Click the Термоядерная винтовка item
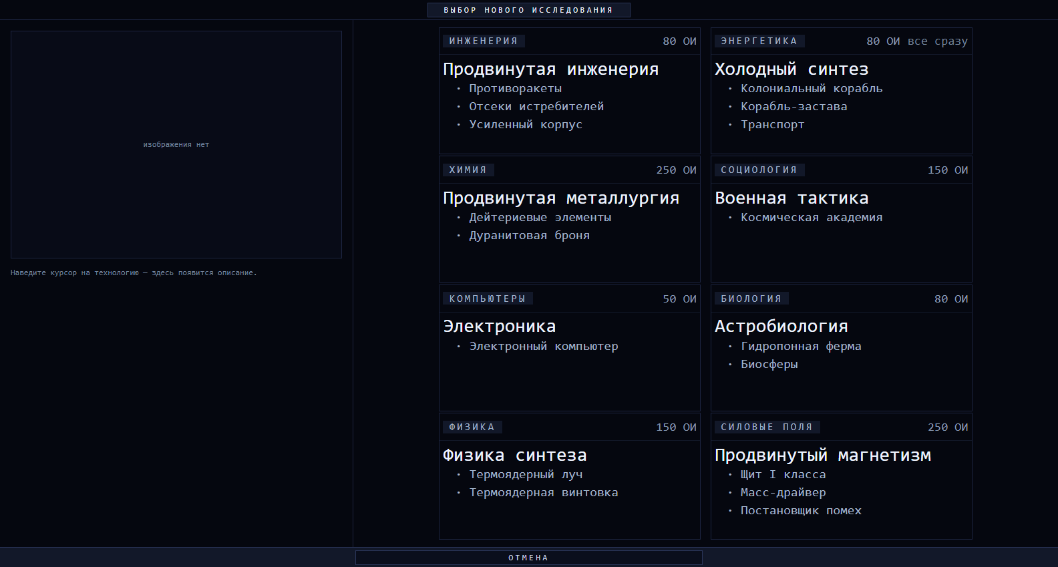The height and width of the screenshot is (567, 1058). pyautogui.click(x=544, y=492)
